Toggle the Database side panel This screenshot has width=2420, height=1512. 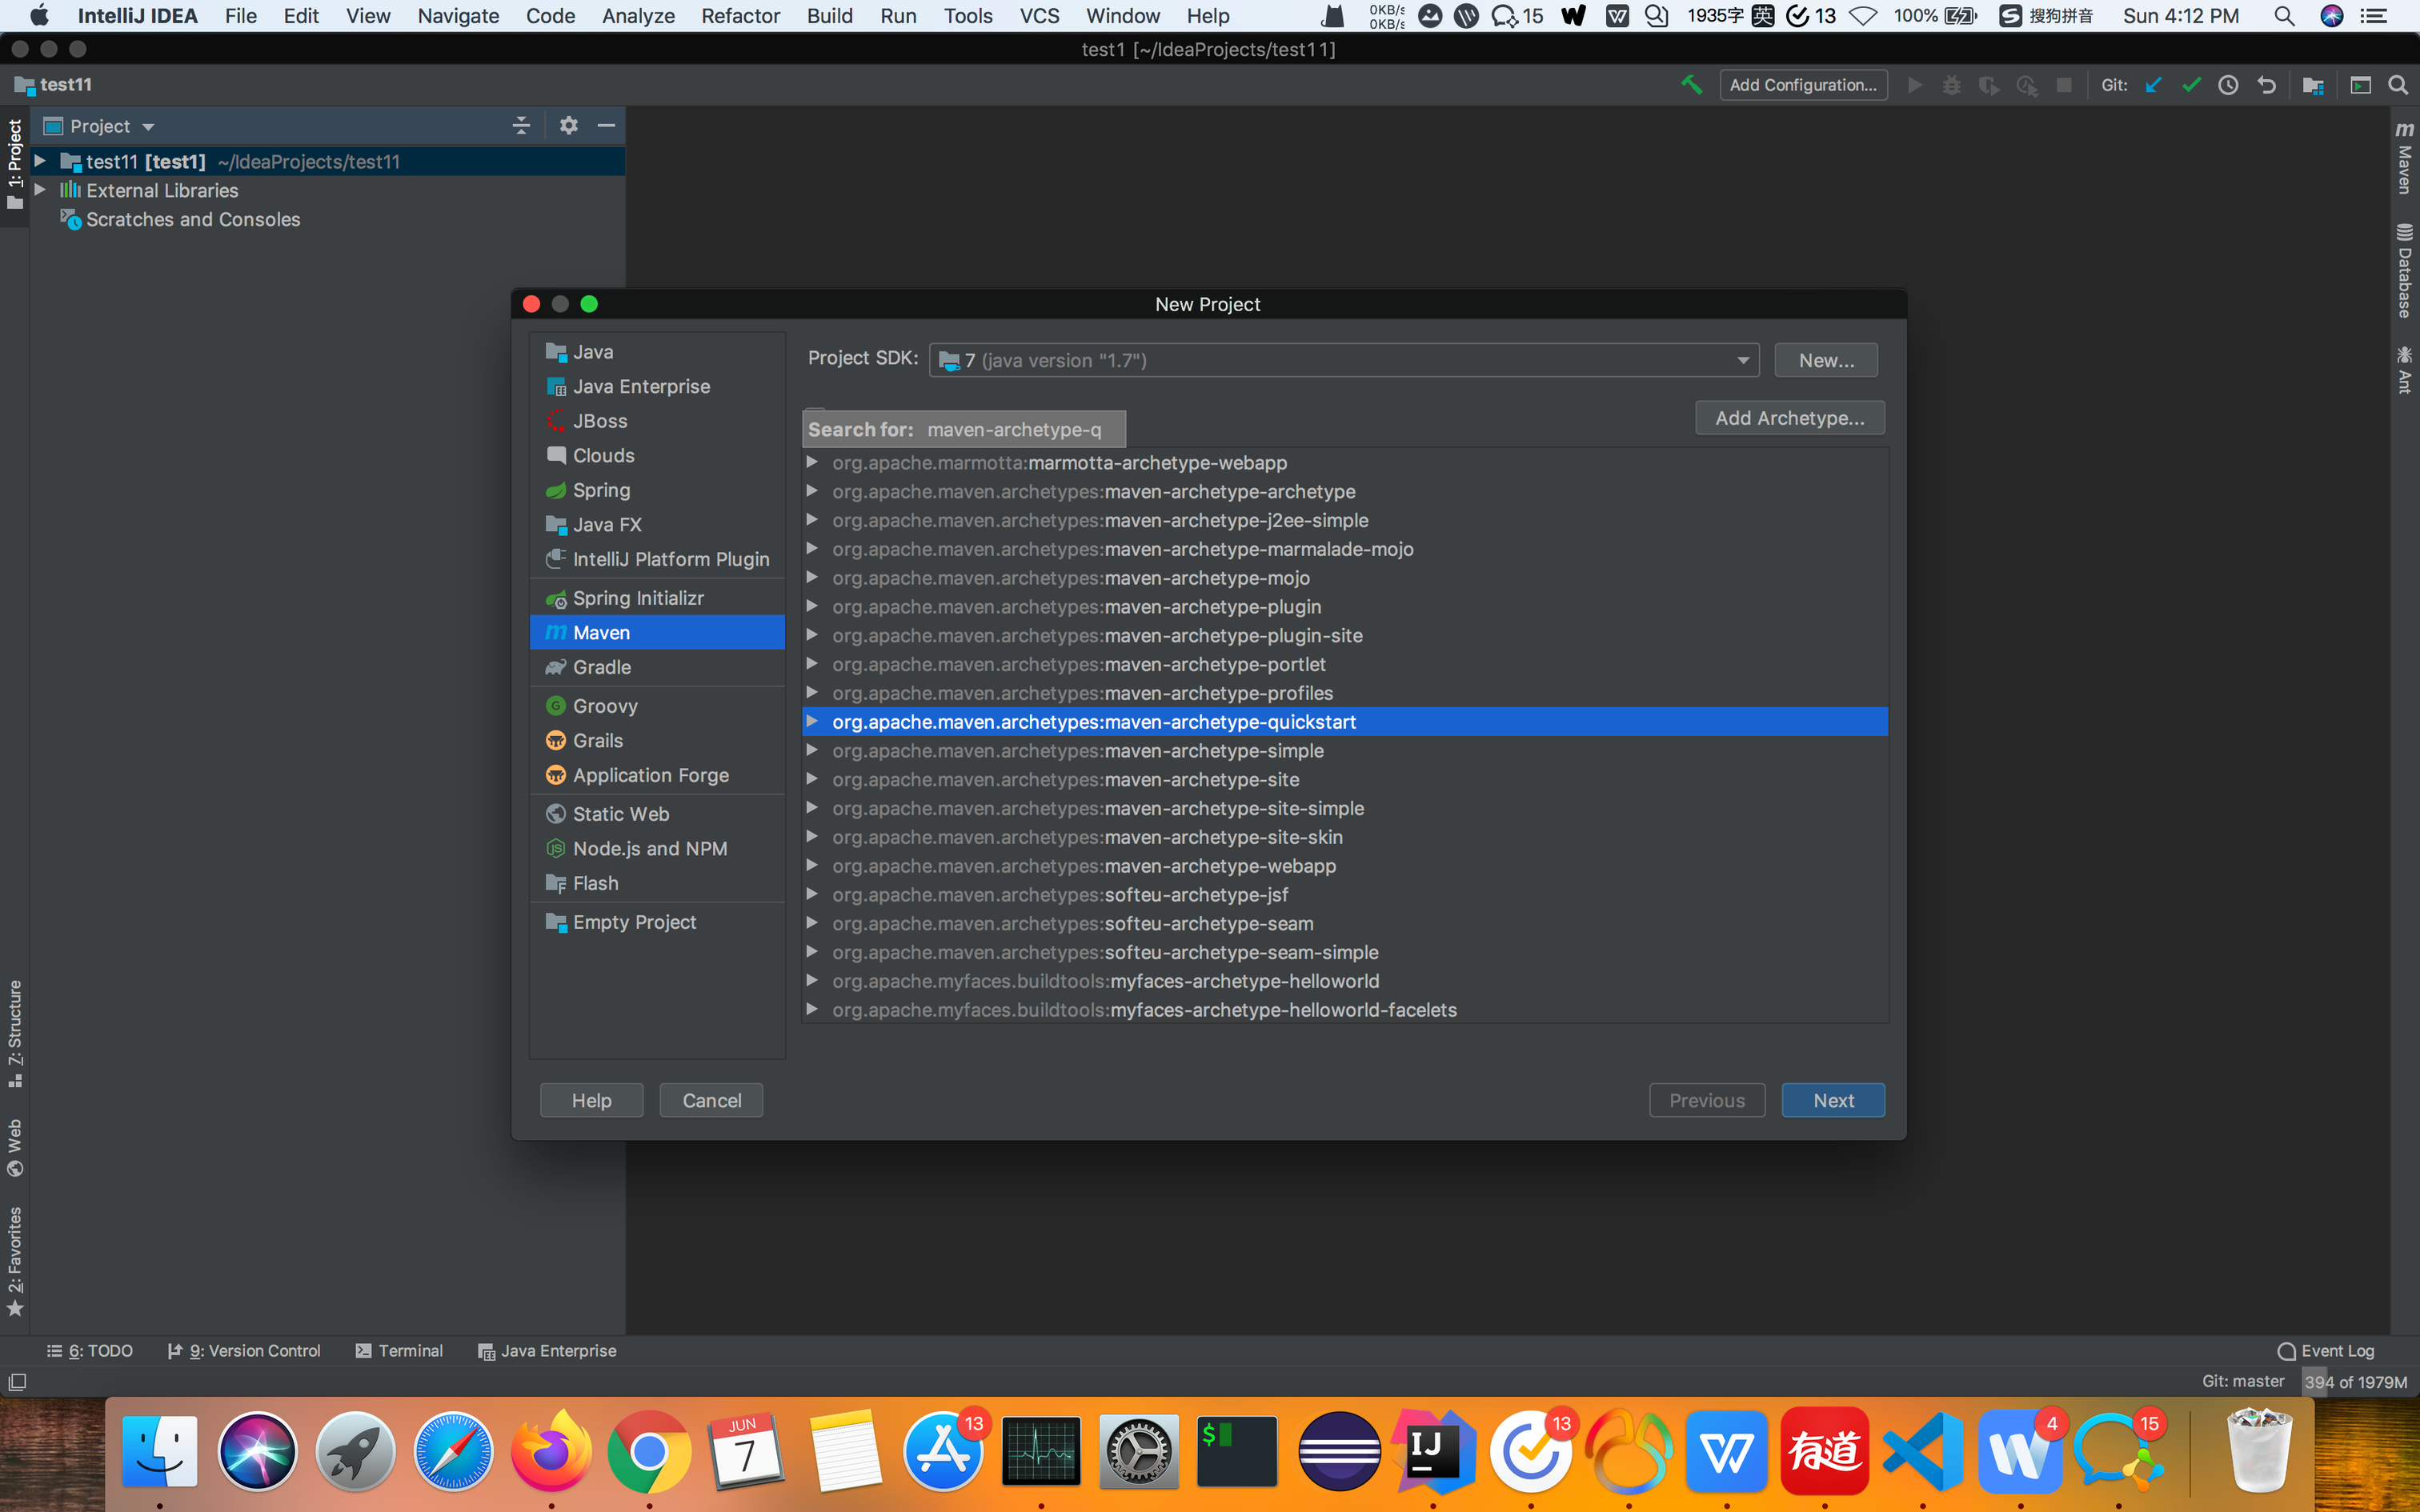pyautogui.click(x=2404, y=271)
